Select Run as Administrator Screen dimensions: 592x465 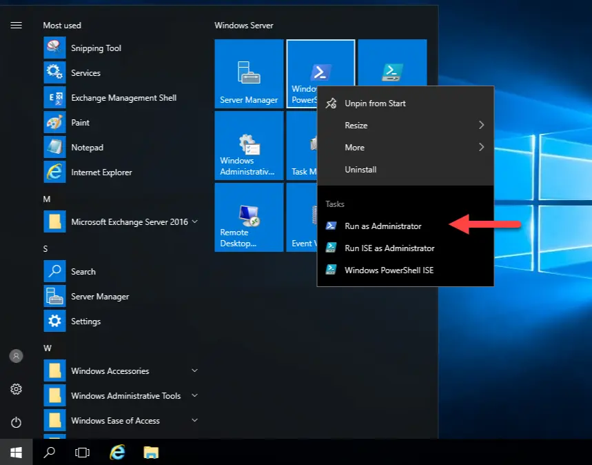pos(382,226)
